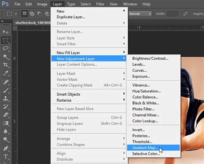The width and height of the screenshot is (204, 164).
Task: Select the History Brush tool
Action: point(6,106)
